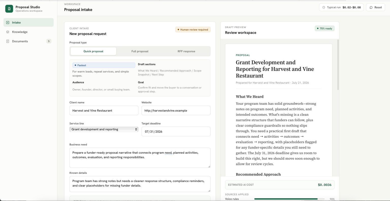Click the clock icon beside Typical run
390x201 pixels.
324,7
